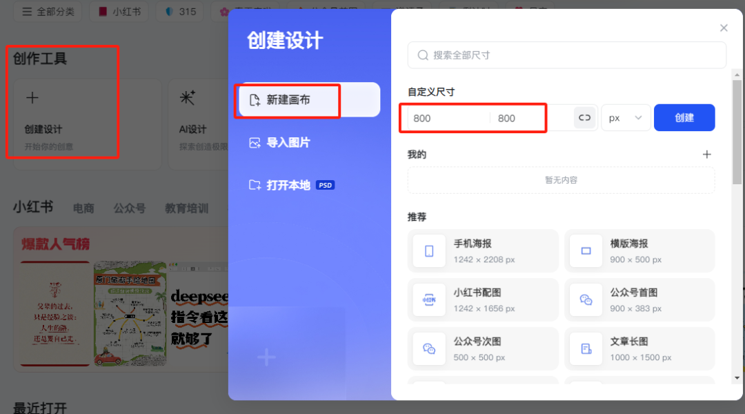Open the 导入图片 option
Image resolution: width=745 pixels, height=414 pixels.
[x=288, y=143]
